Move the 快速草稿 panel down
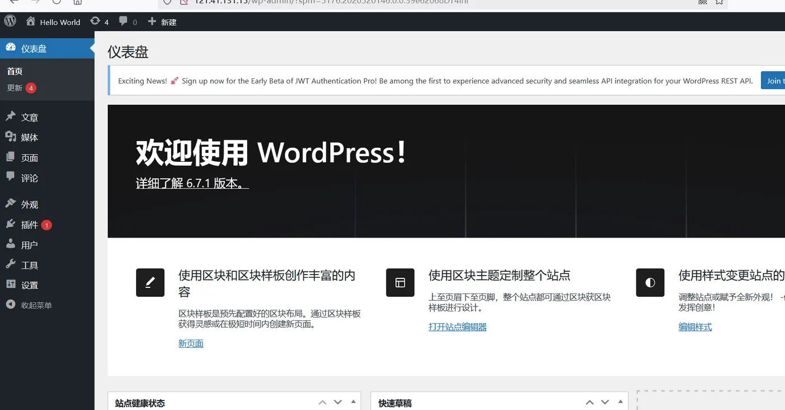Image resolution: width=785 pixels, height=410 pixels. [605, 402]
